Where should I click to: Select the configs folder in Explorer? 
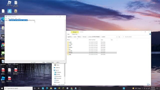click(x=70, y=44)
